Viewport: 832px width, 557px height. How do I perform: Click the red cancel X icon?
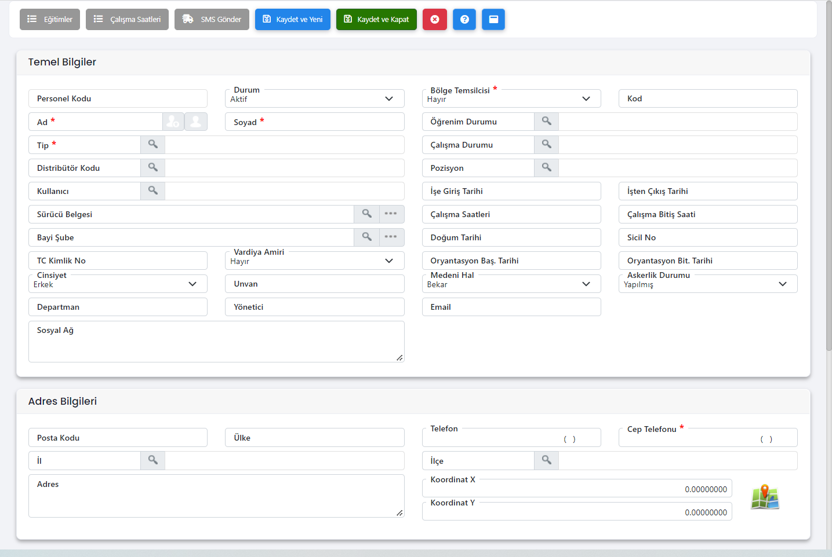point(435,19)
